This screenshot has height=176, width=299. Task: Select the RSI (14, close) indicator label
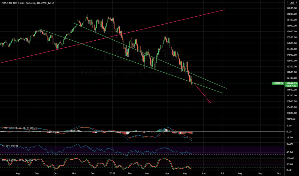coord(10,146)
